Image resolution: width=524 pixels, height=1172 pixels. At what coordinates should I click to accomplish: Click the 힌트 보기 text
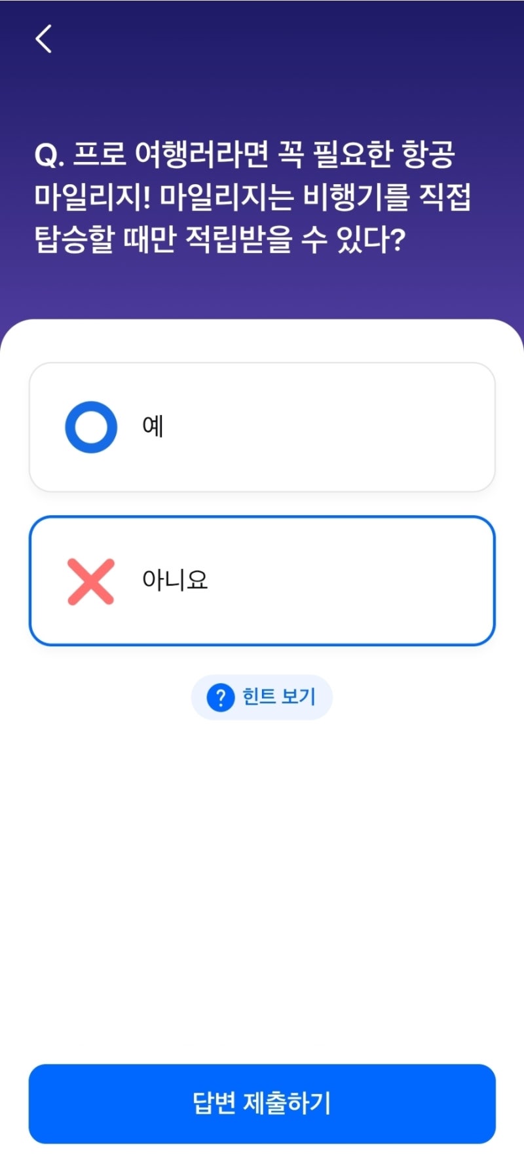(x=279, y=697)
